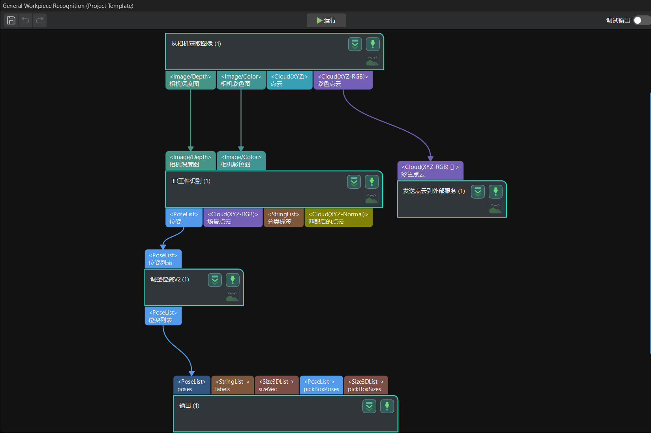Redo the last undone action
Screen dimensions: 651x433
tap(39, 20)
